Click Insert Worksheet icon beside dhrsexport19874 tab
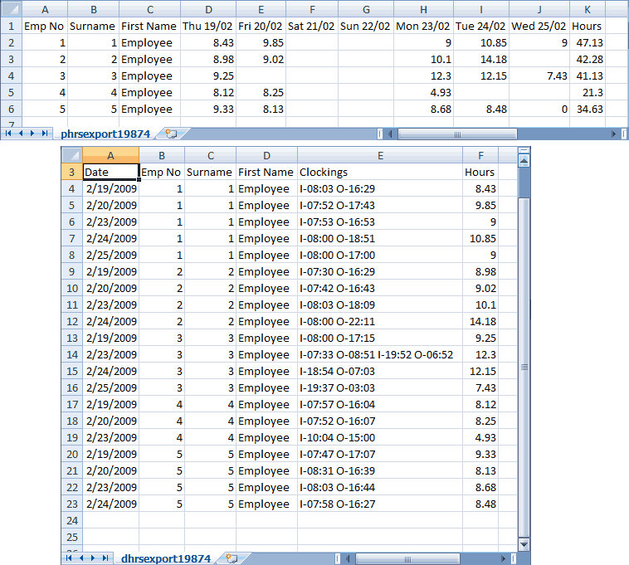The height and width of the screenshot is (565, 629). [x=232, y=558]
